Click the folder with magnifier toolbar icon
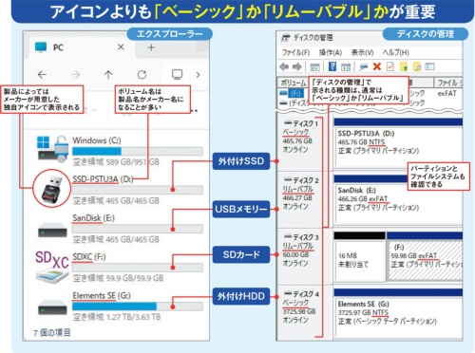475x353 pixels. coord(417,66)
